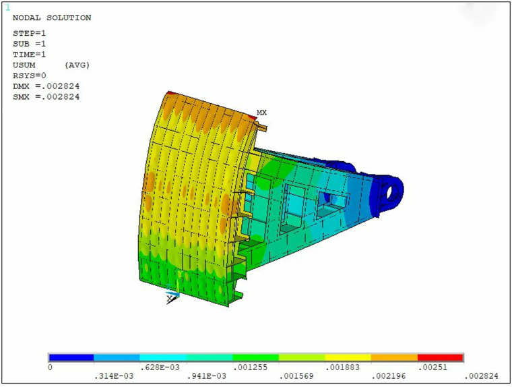The height and width of the screenshot is (387, 512).
Task: Click the legend value .314E-03
Action: pos(114,376)
